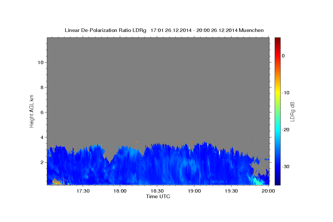Click the height tick label 10
Viewport: 333px width, 222px height.
pyautogui.click(x=41, y=62)
